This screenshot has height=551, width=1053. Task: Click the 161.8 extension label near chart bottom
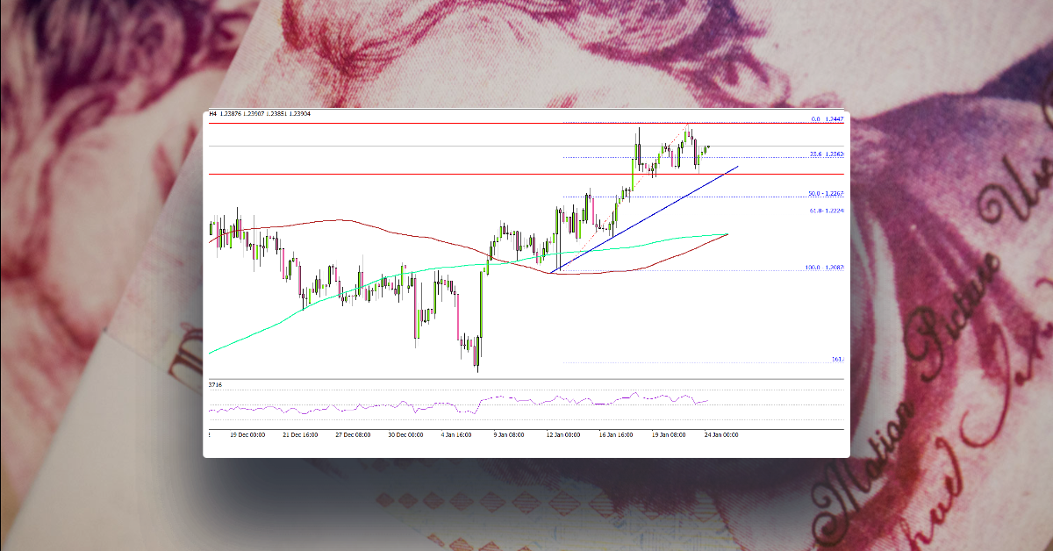835,358
